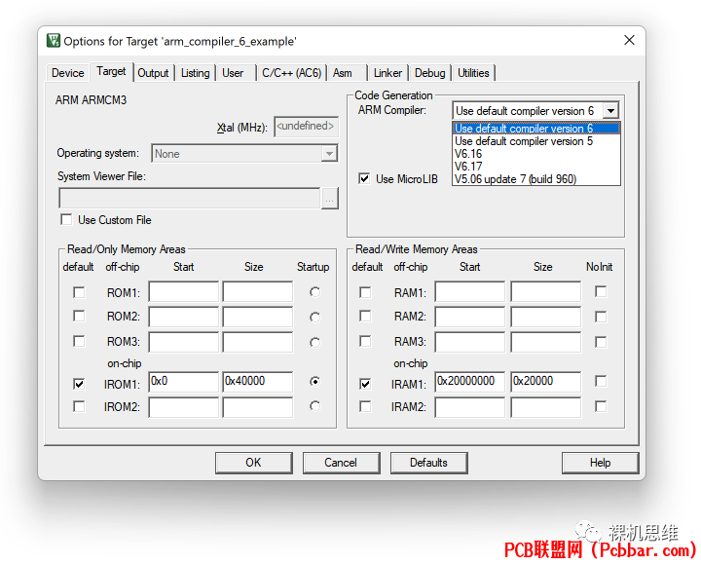The image size is (701, 564).
Task: Switch to the C/C++ (AC6) tab
Action: pyautogui.click(x=291, y=73)
